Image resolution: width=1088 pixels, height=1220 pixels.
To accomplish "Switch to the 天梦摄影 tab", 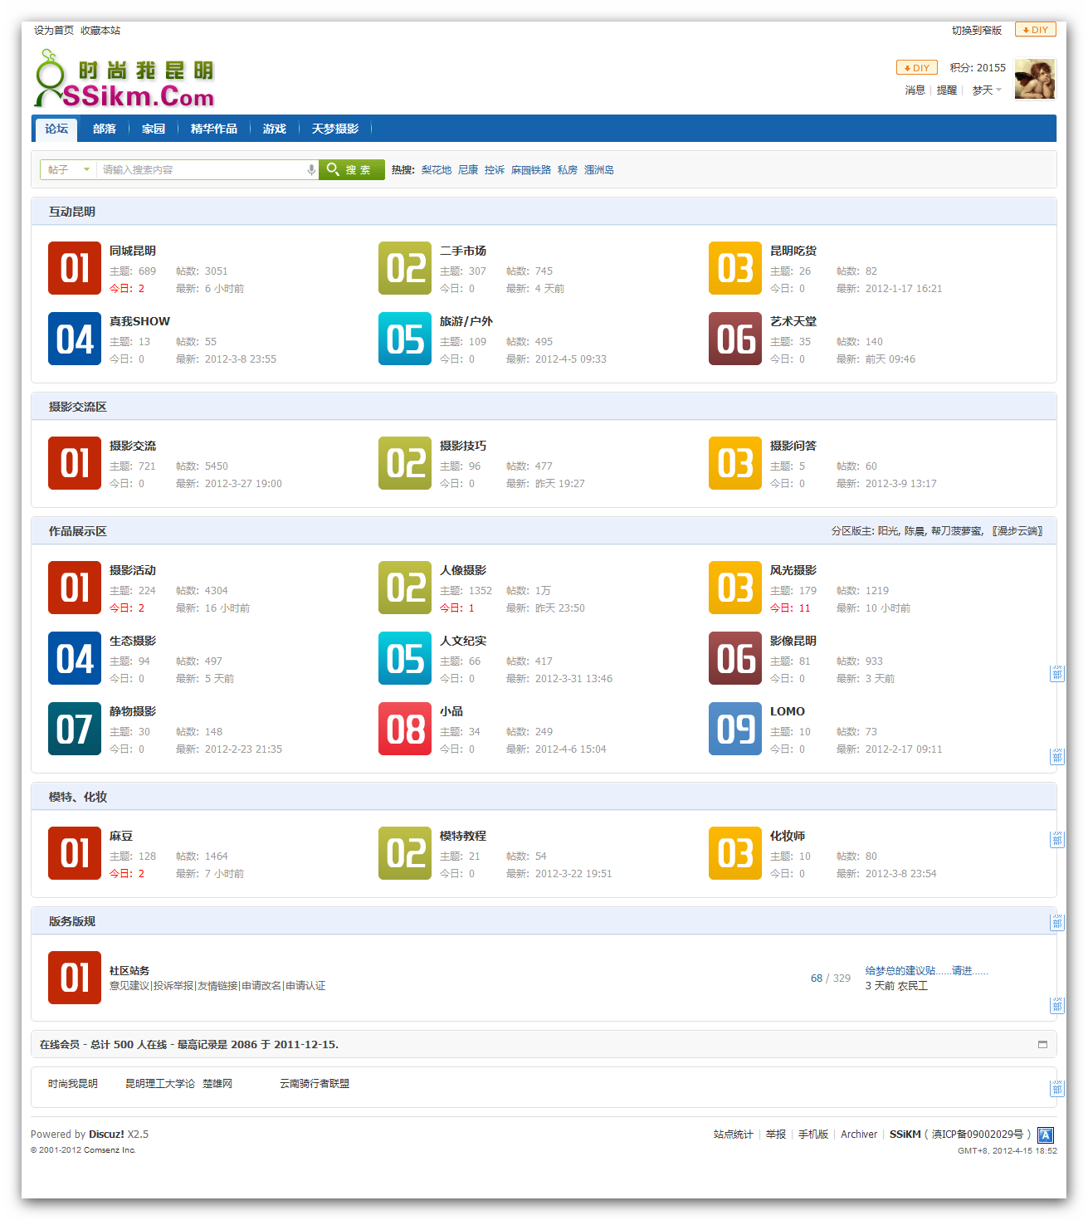I will pos(335,129).
